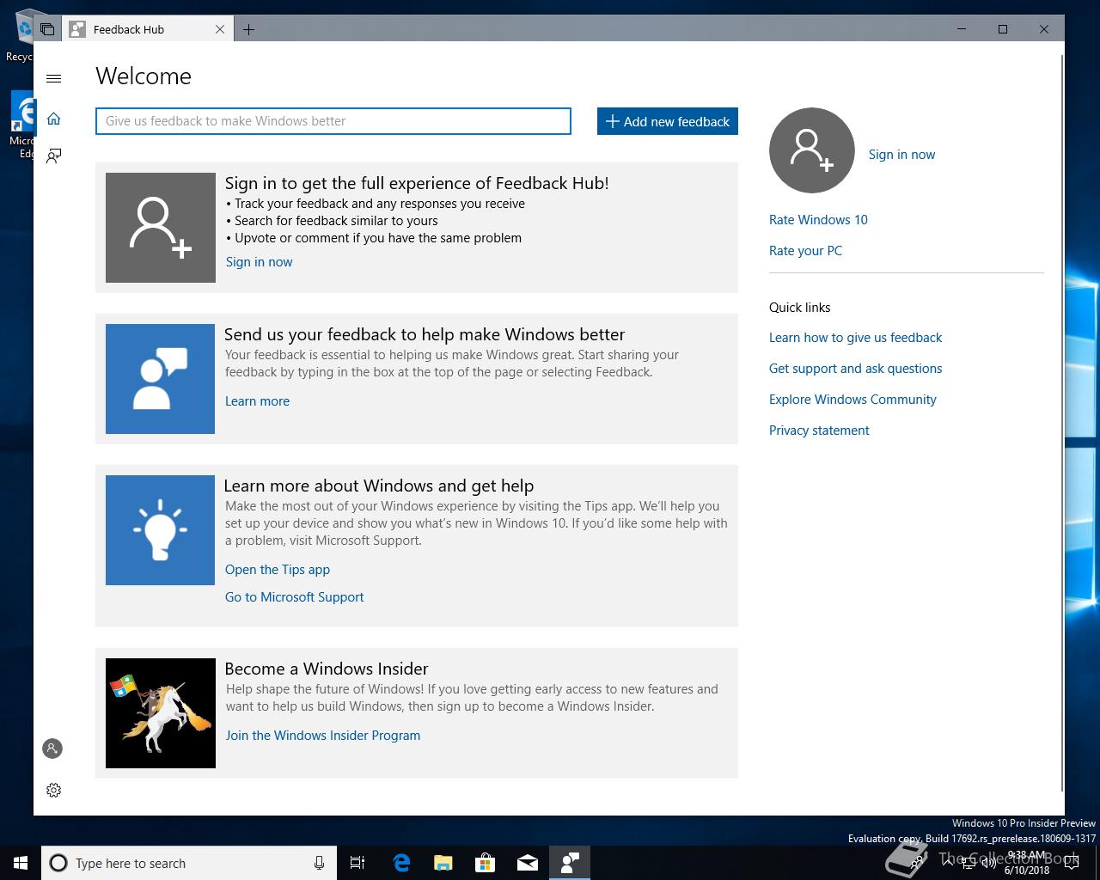Open Privacy statement link
The image size is (1100, 880).
pos(819,431)
